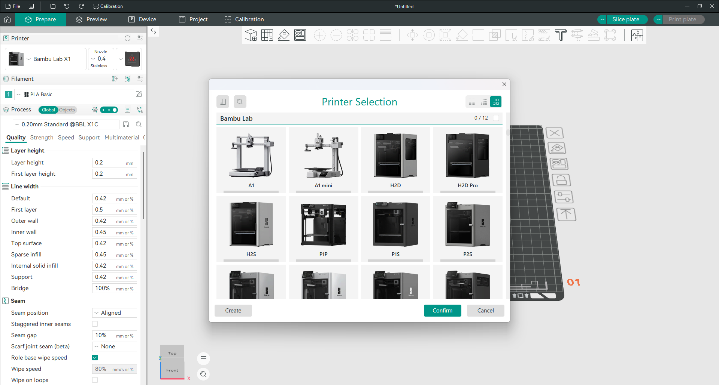The width and height of the screenshot is (719, 385).
Task: Open the Scarf joint seam None dropdown
Action: tap(115, 346)
